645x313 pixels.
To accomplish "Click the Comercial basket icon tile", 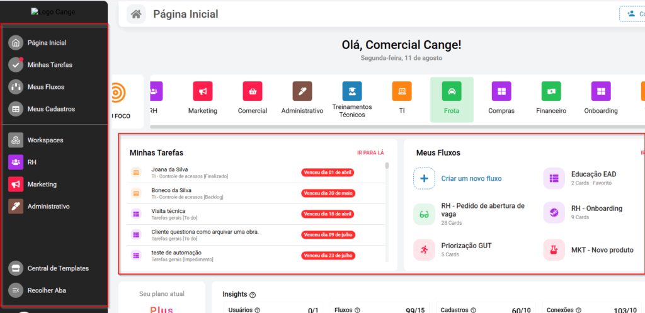I will [253, 91].
